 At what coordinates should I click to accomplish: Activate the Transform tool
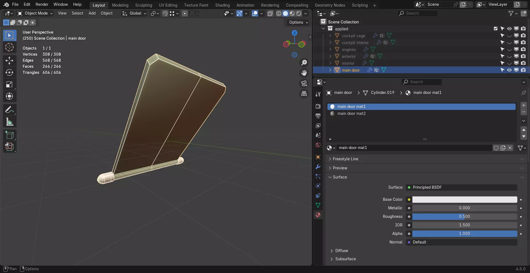(x=9, y=96)
